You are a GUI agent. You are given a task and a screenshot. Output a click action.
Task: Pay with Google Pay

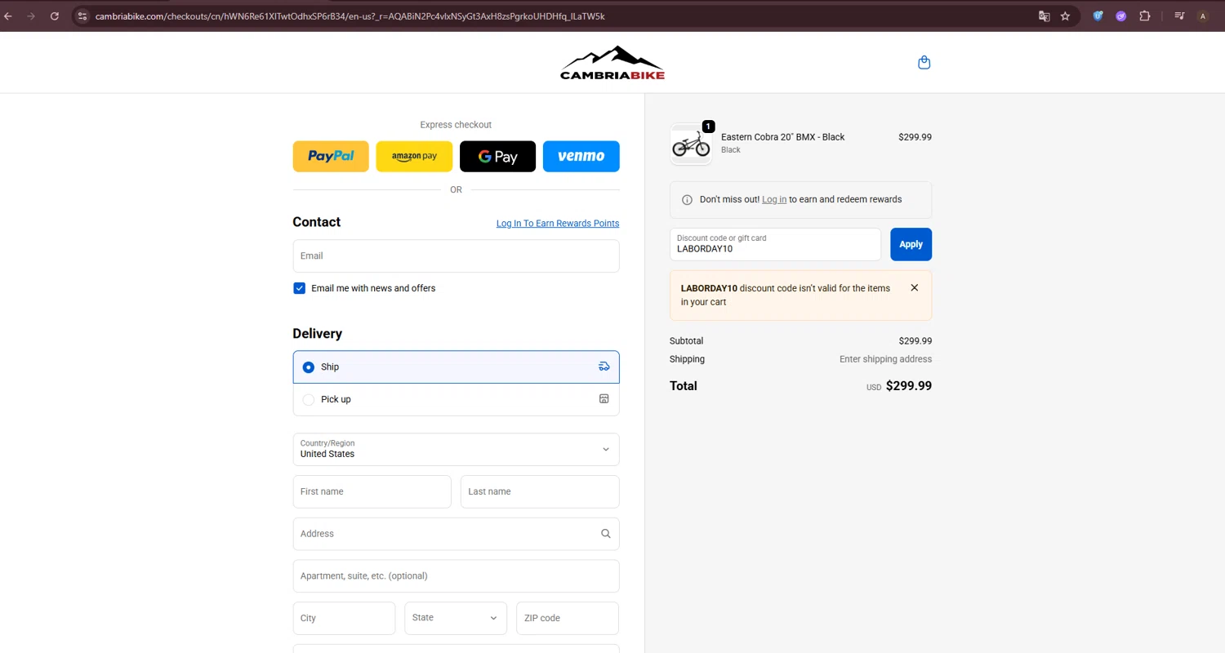click(497, 157)
